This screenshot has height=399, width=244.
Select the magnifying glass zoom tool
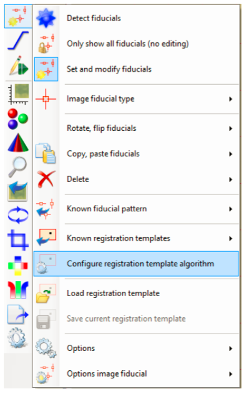point(17,167)
